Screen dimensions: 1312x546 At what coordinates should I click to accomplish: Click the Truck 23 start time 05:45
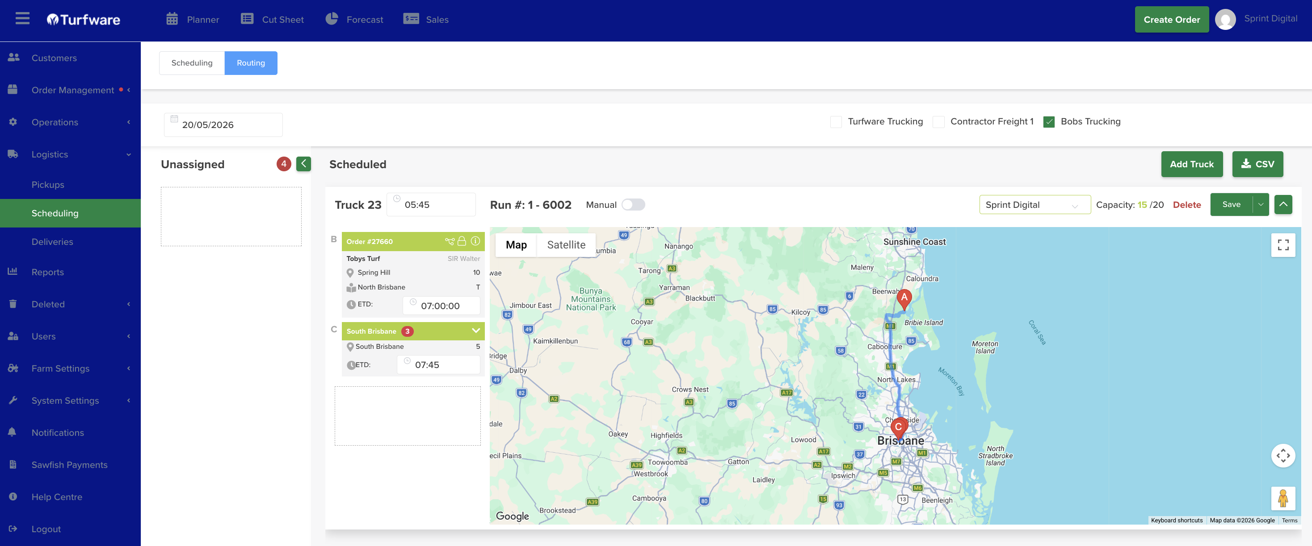point(431,204)
